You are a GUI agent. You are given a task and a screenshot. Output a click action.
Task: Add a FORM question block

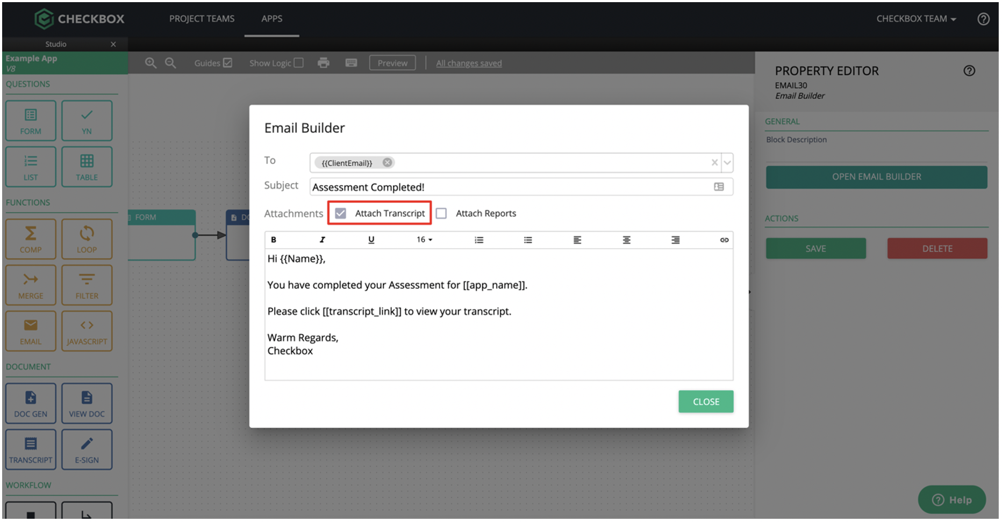point(31,121)
